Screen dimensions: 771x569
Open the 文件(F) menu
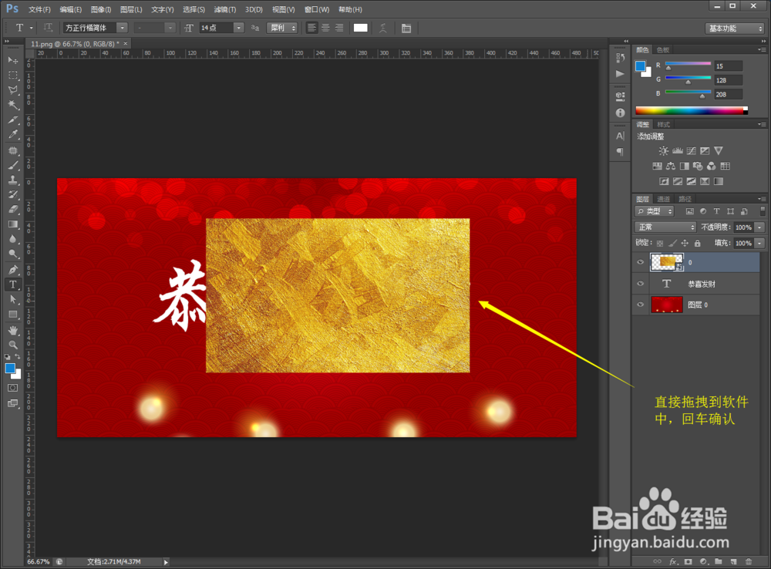tap(39, 9)
